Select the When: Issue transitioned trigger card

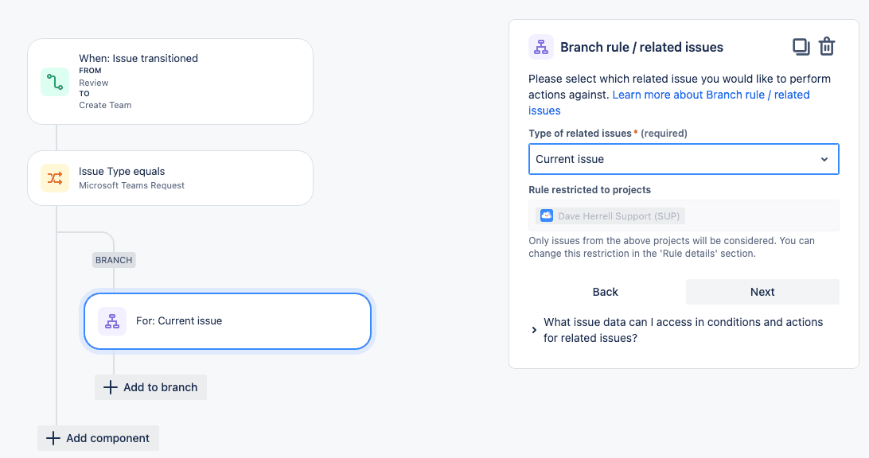pyautogui.click(x=170, y=81)
